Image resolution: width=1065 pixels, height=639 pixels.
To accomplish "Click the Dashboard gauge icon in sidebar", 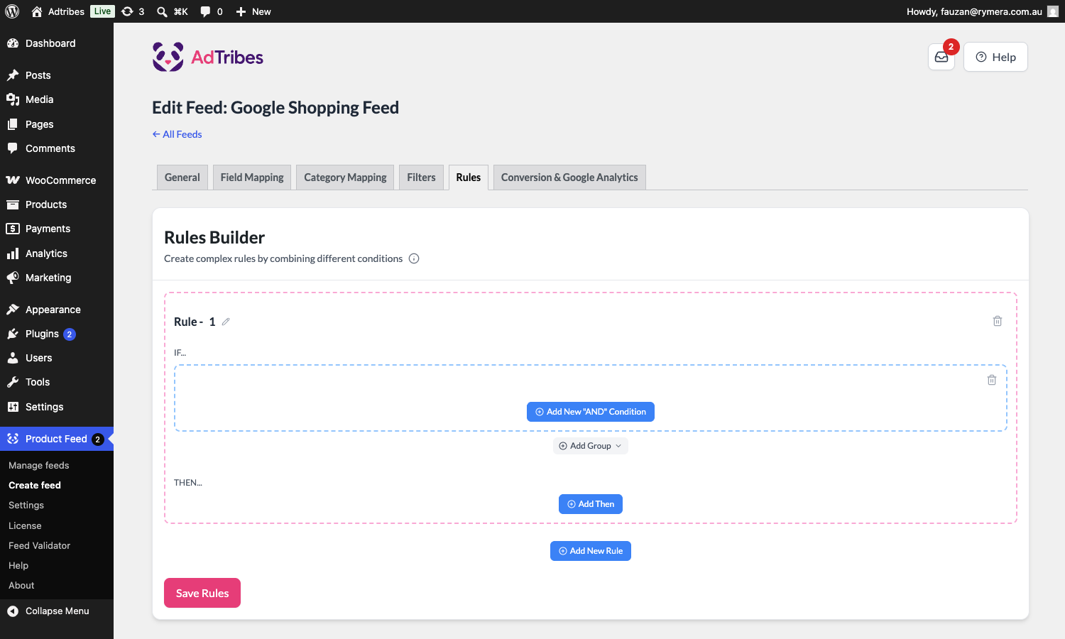I will 13,43.
